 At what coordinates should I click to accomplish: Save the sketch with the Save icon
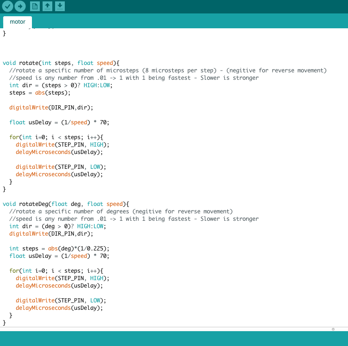[x=60, y=6]
